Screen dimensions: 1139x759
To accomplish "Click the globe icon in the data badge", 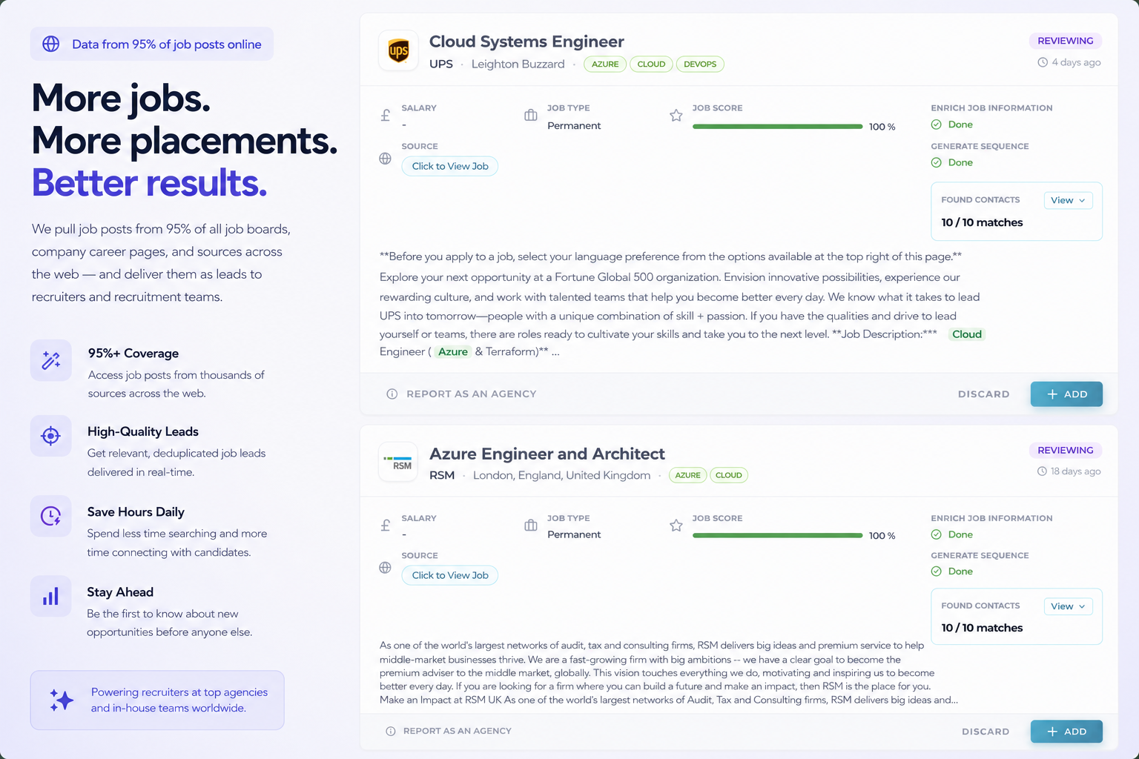I will (51, 44).
